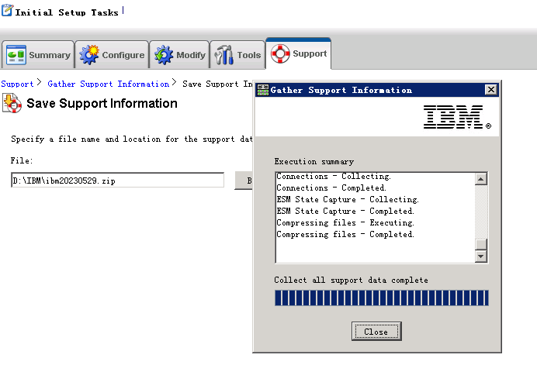This screenshot has width=537, height=382.
Task: Click 'Collect all support data complete' status
Action: point(351,280)
